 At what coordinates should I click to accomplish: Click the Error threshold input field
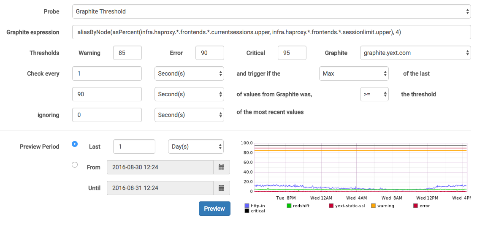209,53
